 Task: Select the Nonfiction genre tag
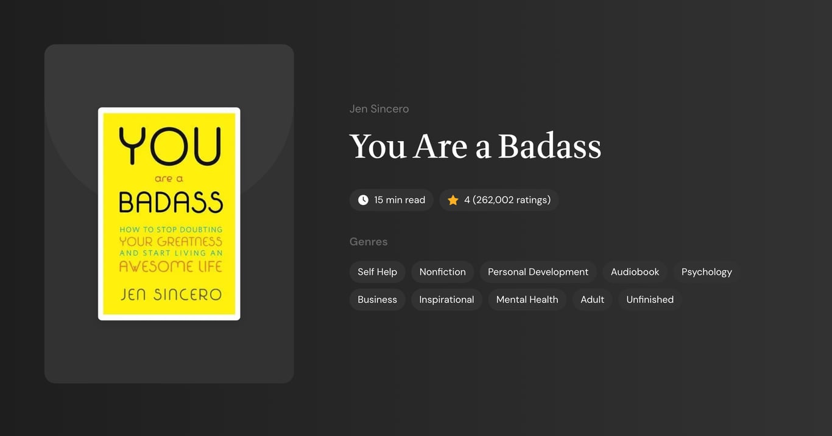pos(442,272)
